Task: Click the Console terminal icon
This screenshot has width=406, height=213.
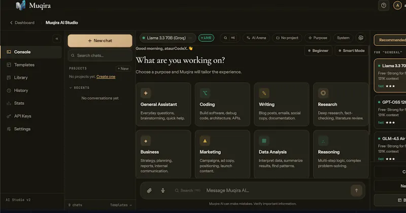Action: click(9, 52)
